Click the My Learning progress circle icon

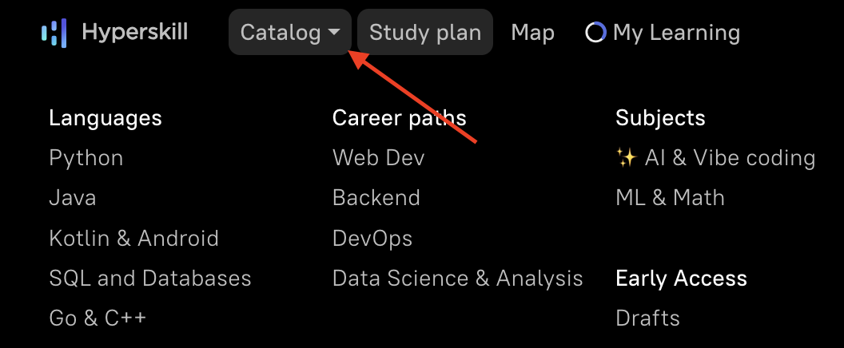click(x=595, y=33)
